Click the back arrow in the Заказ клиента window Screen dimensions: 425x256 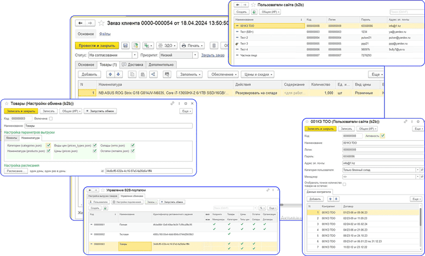[81, 23]
